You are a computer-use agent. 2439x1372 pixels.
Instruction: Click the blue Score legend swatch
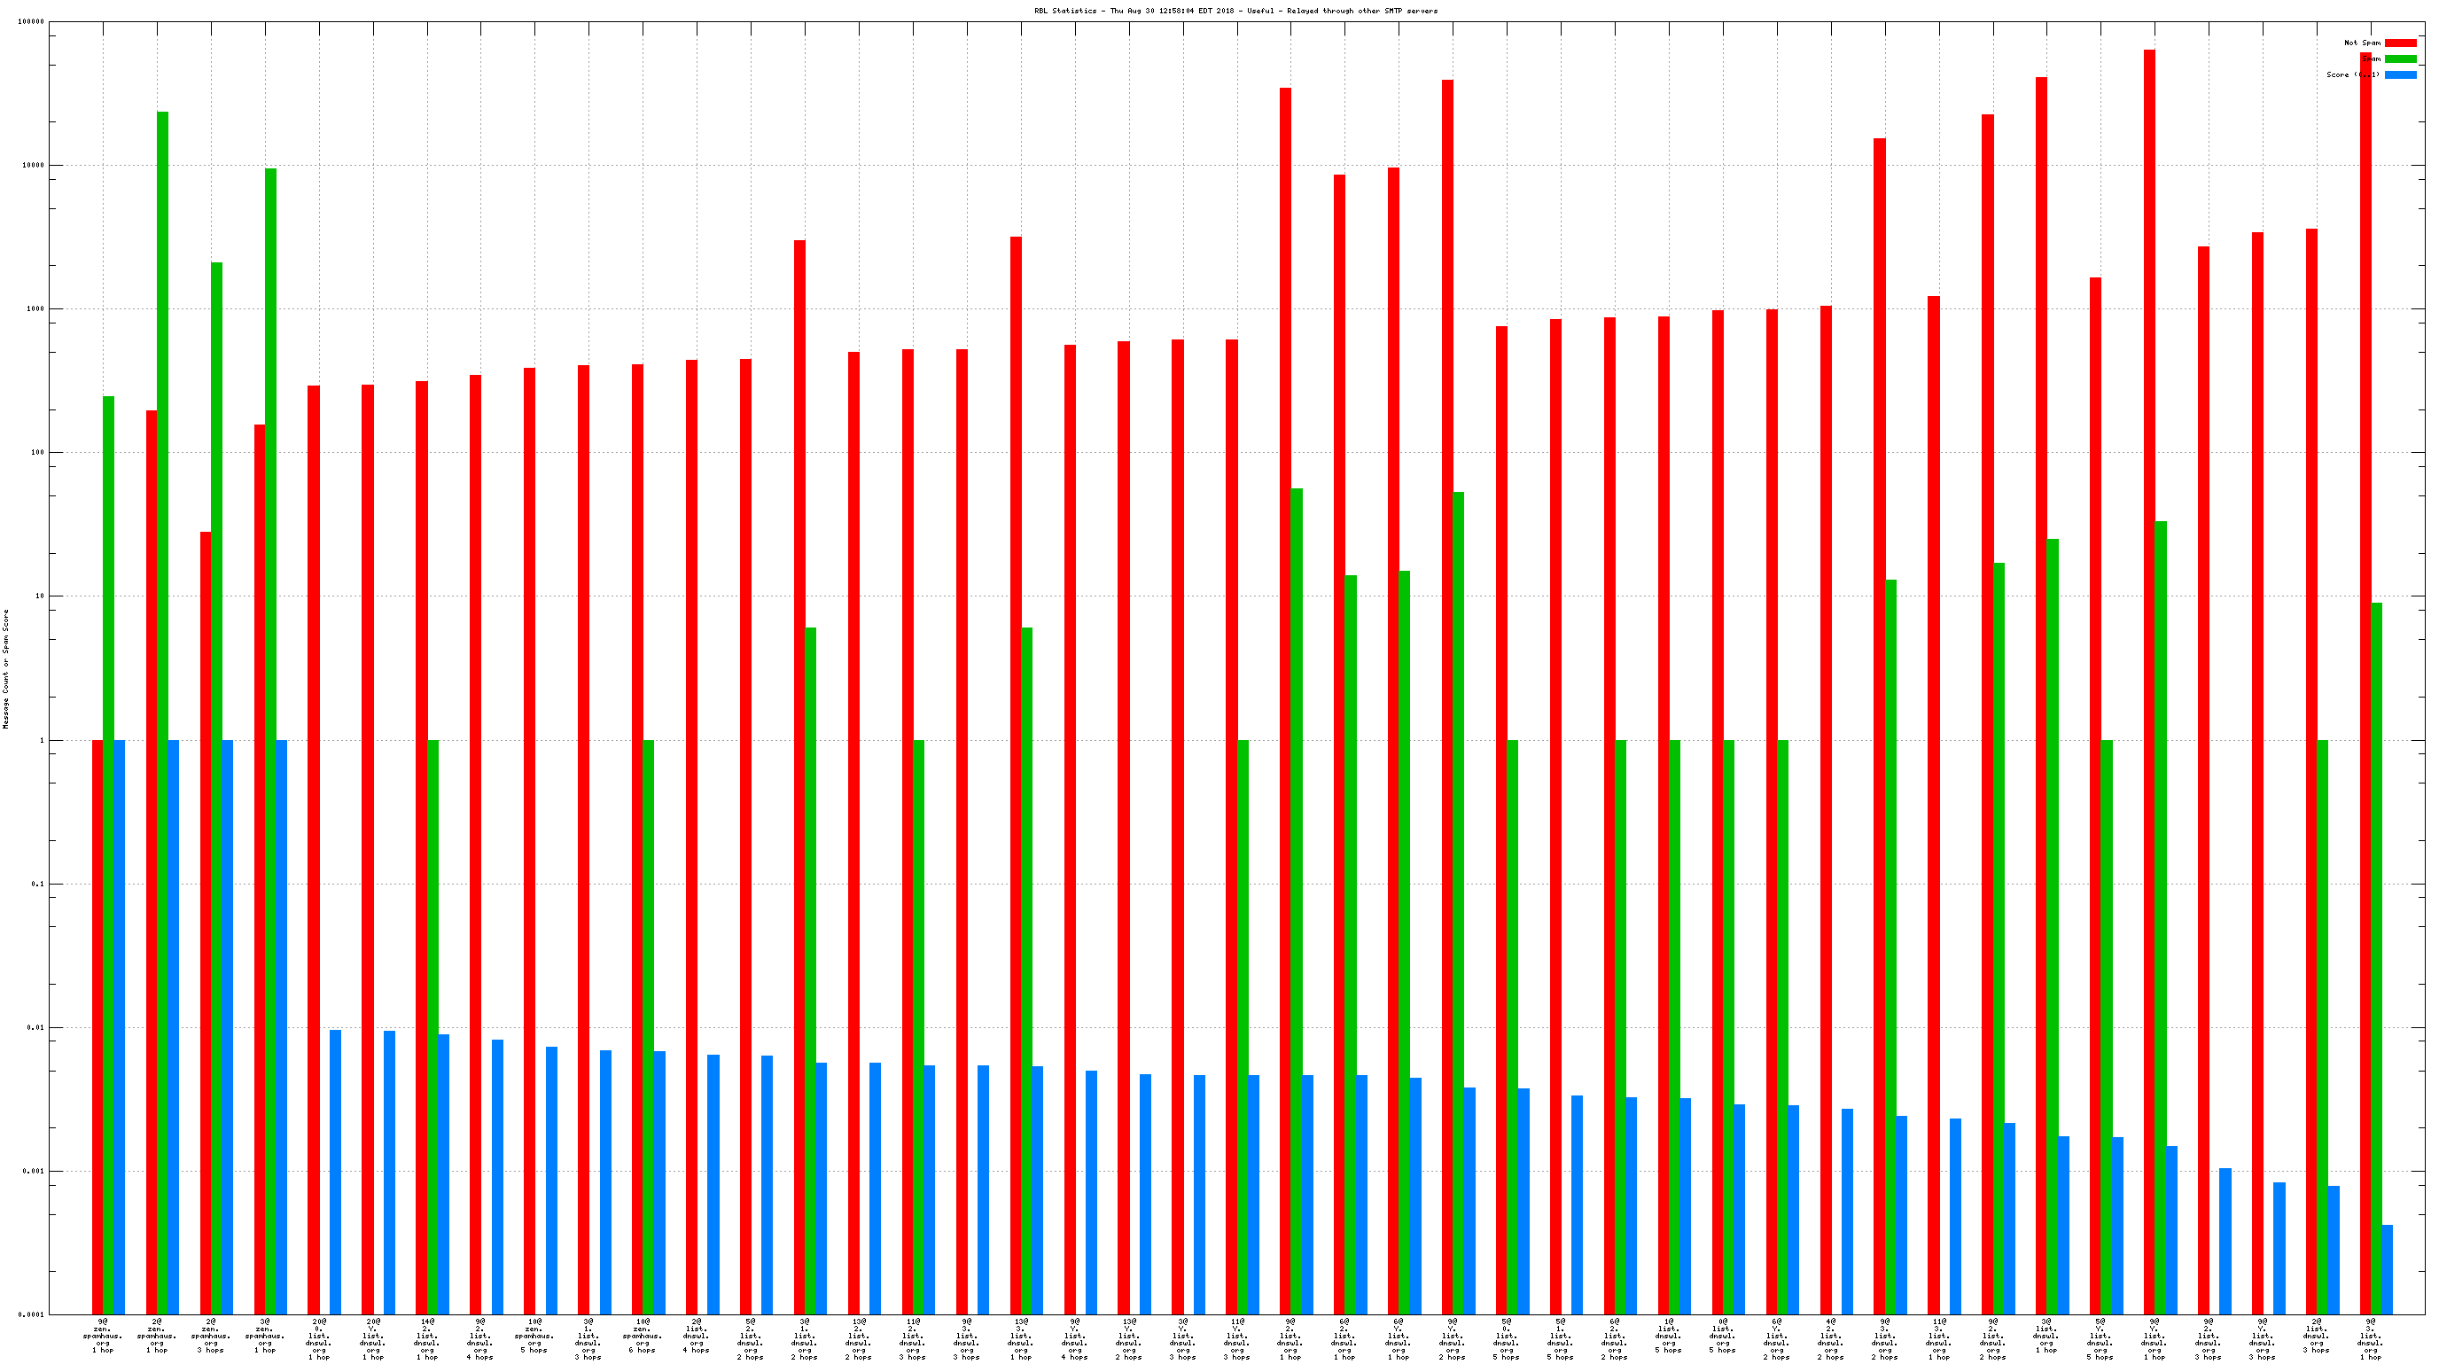pyautogui.click(x=2399, y=74)
